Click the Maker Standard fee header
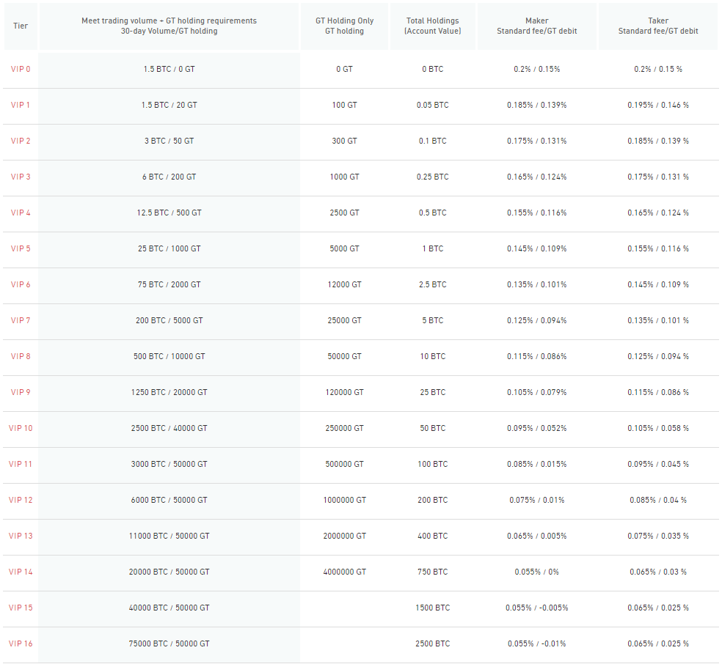 pyautogui.click(x=537, y=26)
